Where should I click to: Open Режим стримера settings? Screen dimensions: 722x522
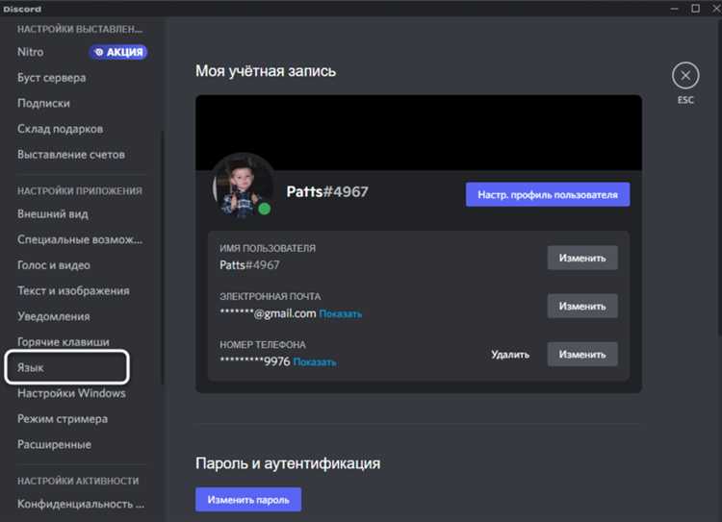pyautogui.click(x=63, y=419)
